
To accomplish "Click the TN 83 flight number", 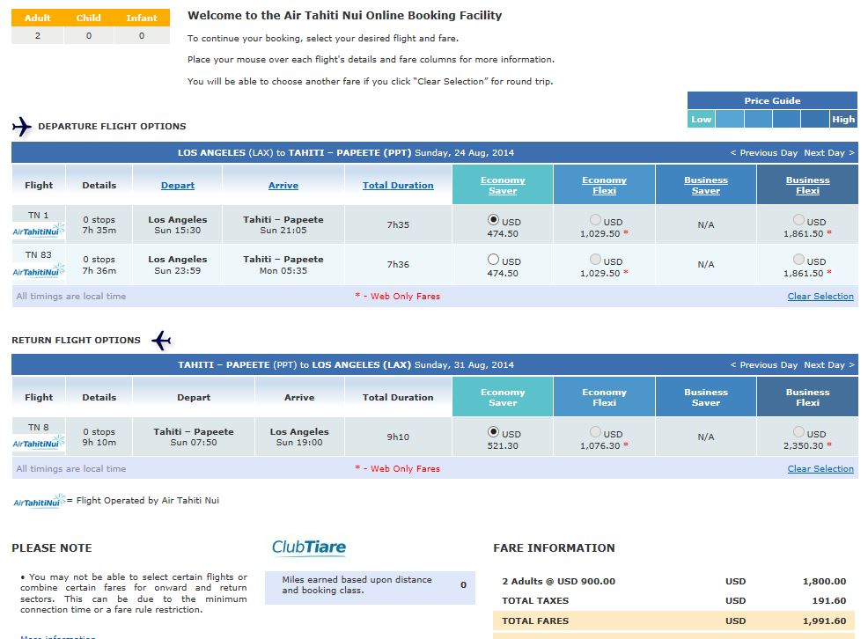I will (x=38, y=255).
